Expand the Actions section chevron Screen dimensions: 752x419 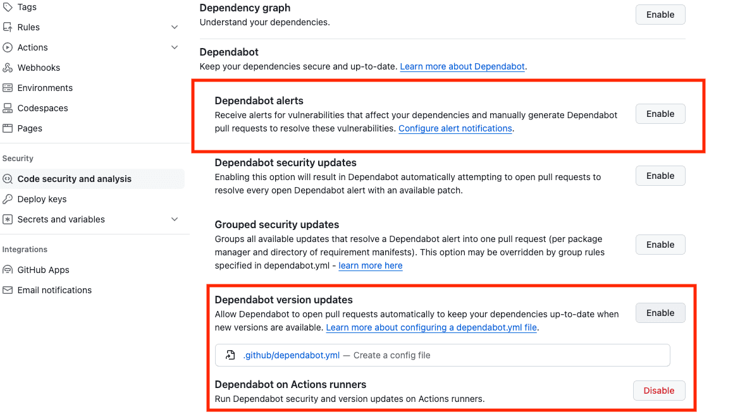175,47
